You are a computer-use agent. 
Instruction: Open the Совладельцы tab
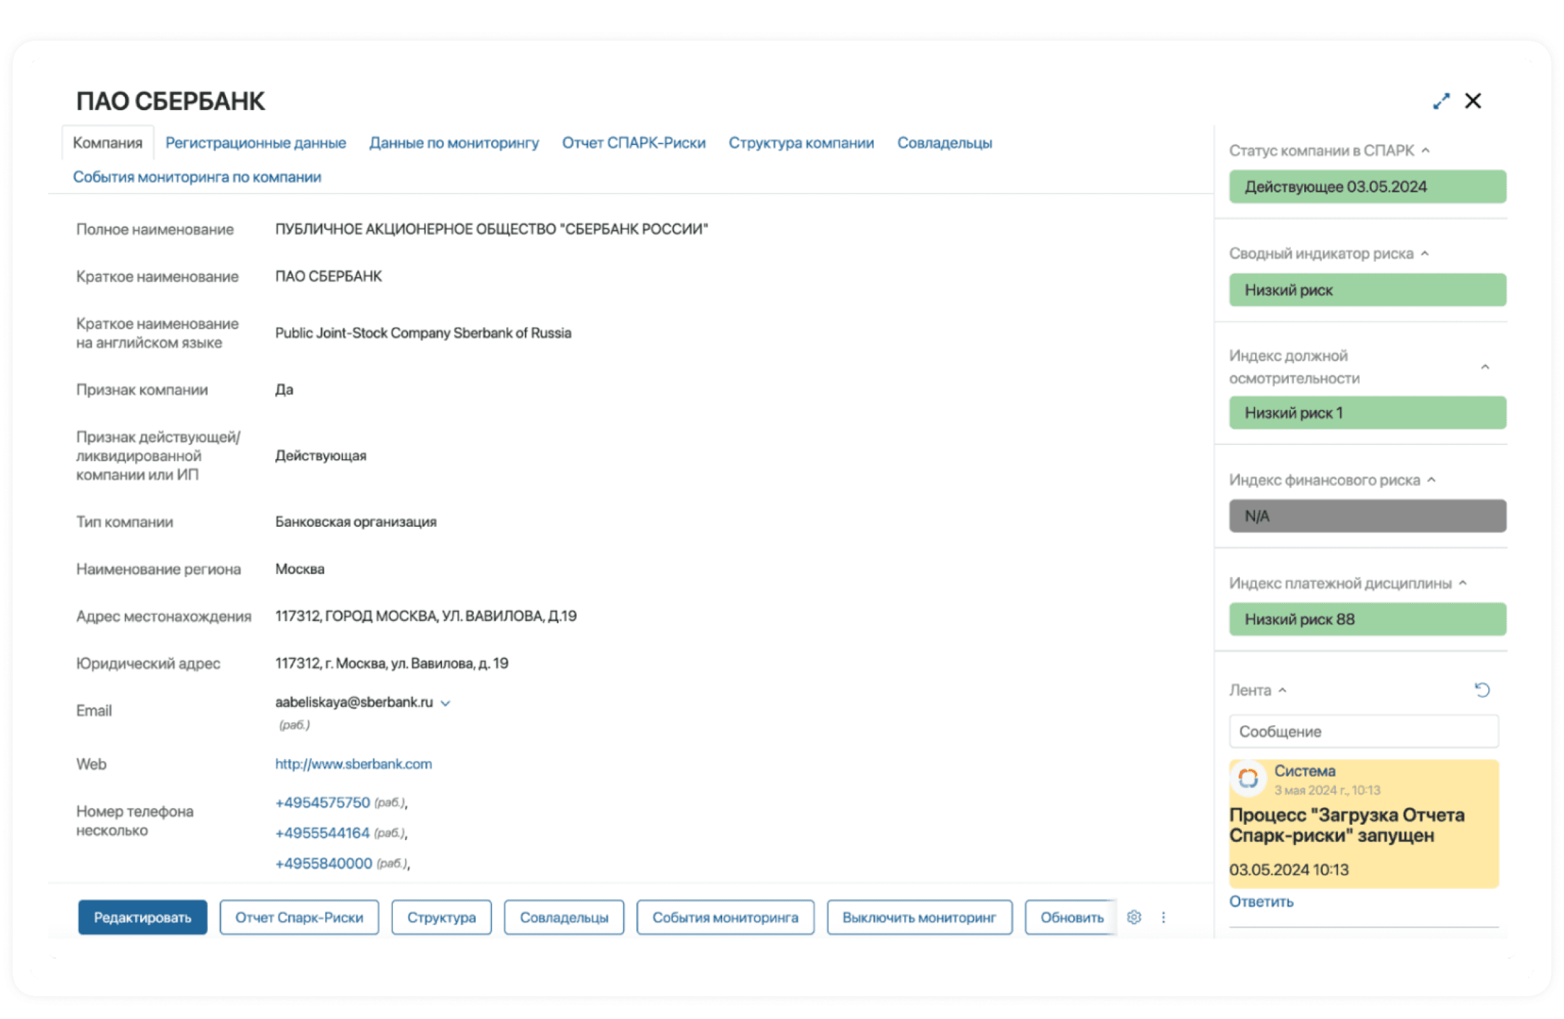click(x=944, y=143)
